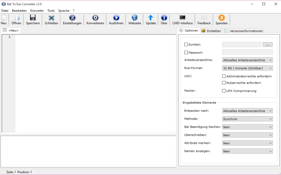Enable UPX Komprimierung
This screenshot has height=175, width=281.
224,91
